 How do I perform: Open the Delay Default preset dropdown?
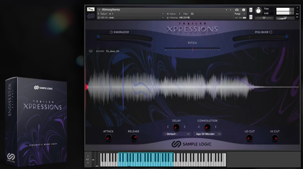coord(177,134)
